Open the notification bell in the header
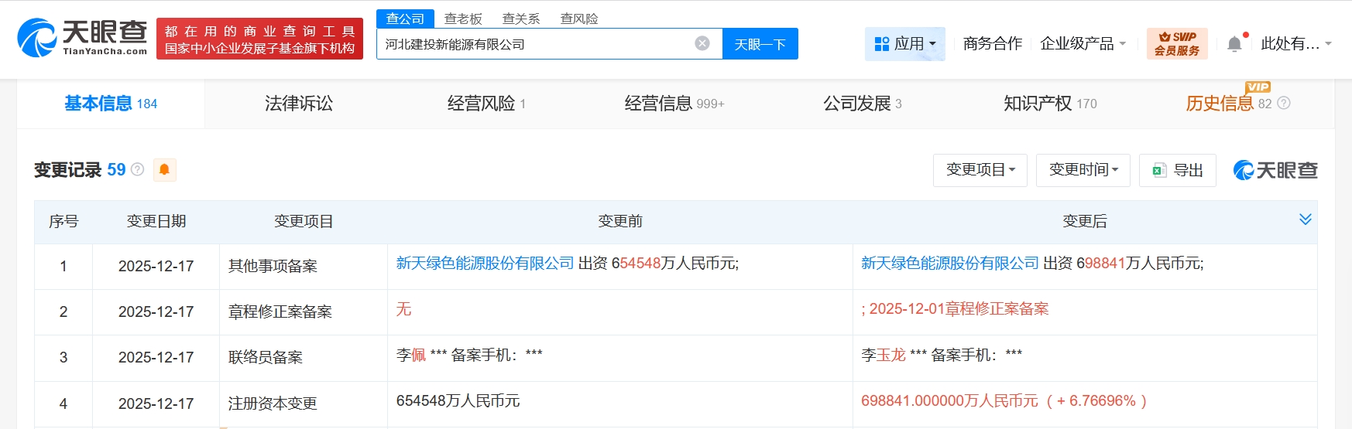This screenshot has width=1352, height=429. (1234, 44)
